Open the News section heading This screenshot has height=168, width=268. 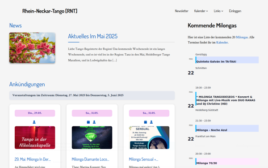[15, 26]
